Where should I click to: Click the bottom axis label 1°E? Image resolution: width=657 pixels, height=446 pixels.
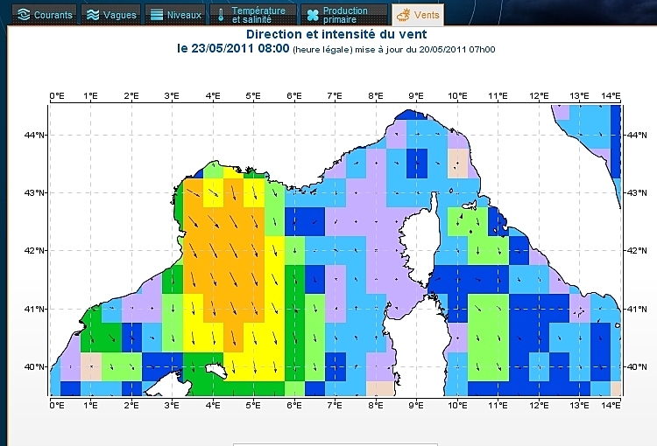click(90, 405)
